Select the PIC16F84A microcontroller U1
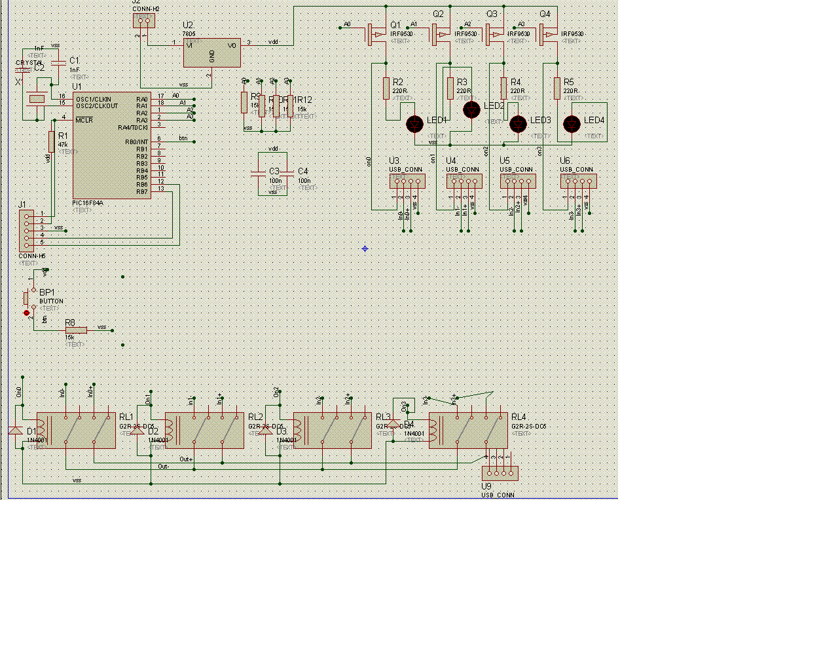This screenshot has height=671, width=838. pyautogui.click(x=111, y=145)
